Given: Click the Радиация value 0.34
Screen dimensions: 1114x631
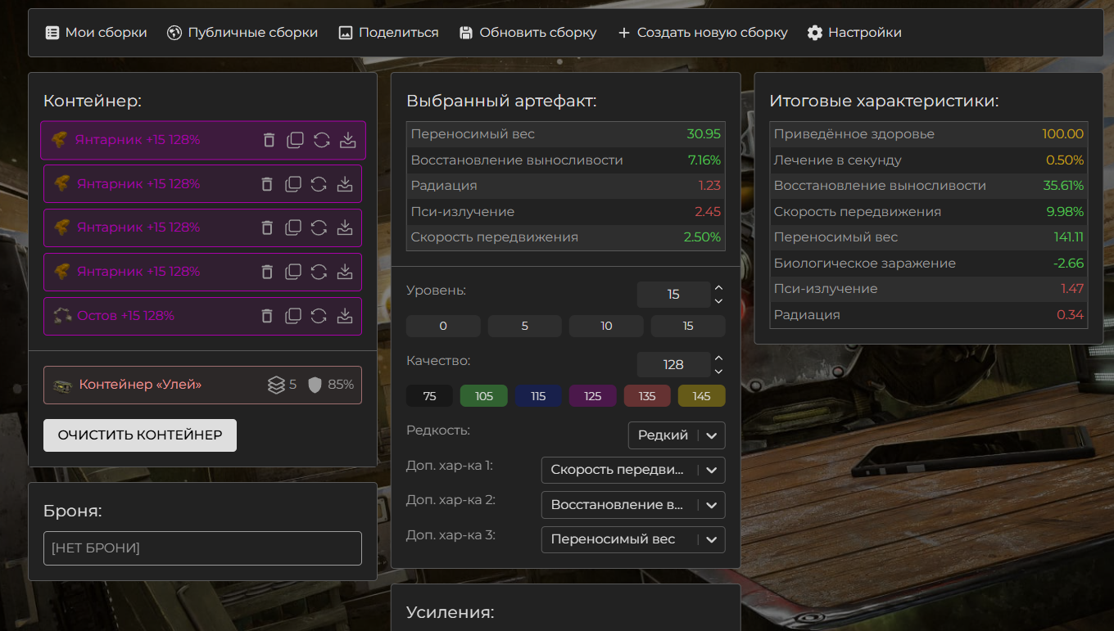Looking at the screenshot, I should 1071,315.
